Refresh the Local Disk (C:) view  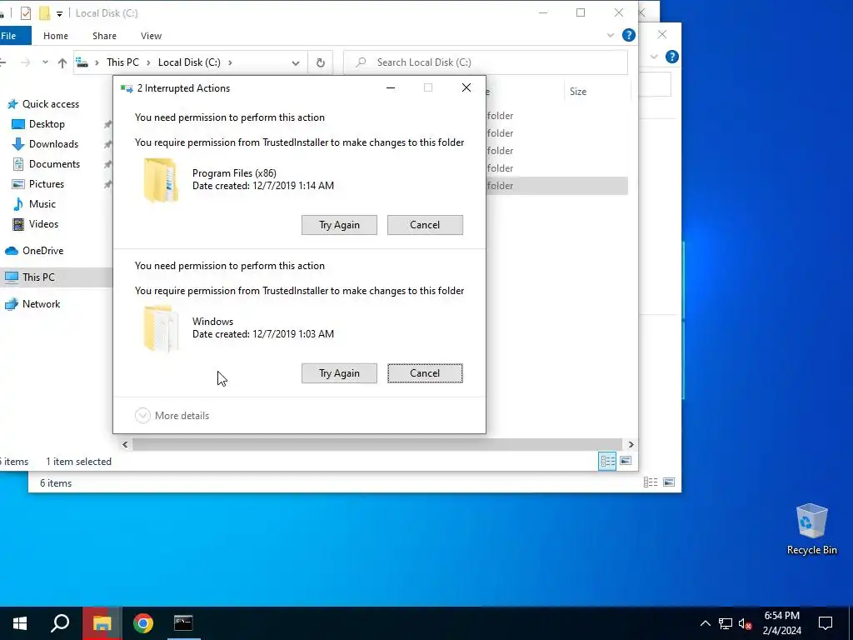coord(321,62)
